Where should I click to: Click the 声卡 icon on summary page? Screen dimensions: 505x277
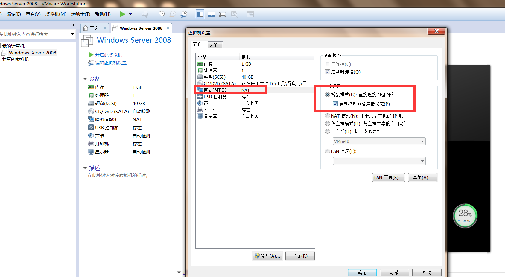(91, 135)
